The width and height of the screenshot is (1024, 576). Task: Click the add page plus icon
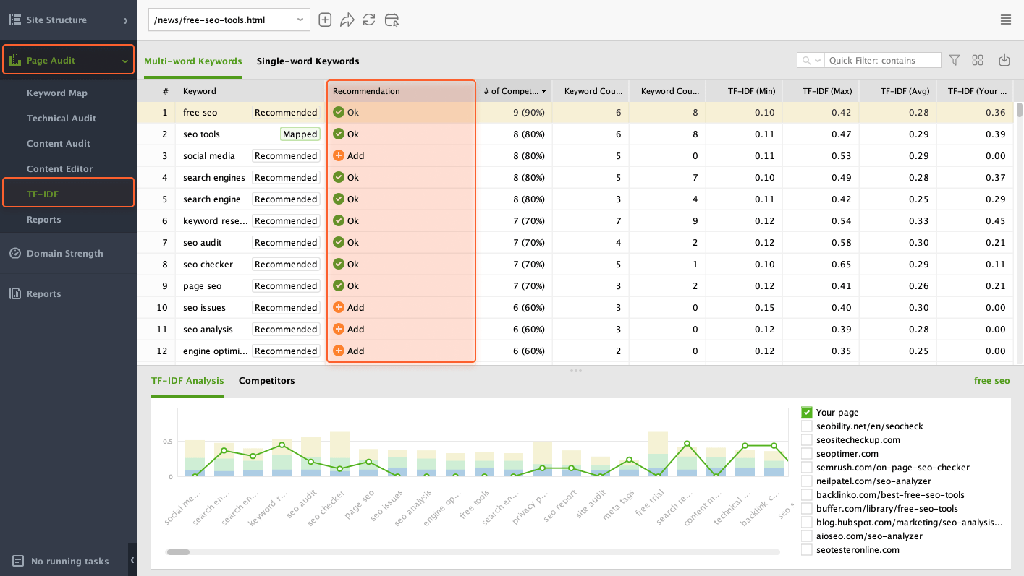pyautogui.click(x=325, y=20)
